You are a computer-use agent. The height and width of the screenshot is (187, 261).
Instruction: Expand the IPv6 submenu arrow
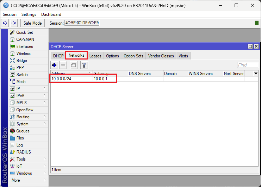[x=44, y=95]
